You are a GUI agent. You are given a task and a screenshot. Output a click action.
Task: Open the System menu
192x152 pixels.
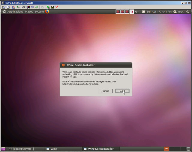[x=39, y=12]
